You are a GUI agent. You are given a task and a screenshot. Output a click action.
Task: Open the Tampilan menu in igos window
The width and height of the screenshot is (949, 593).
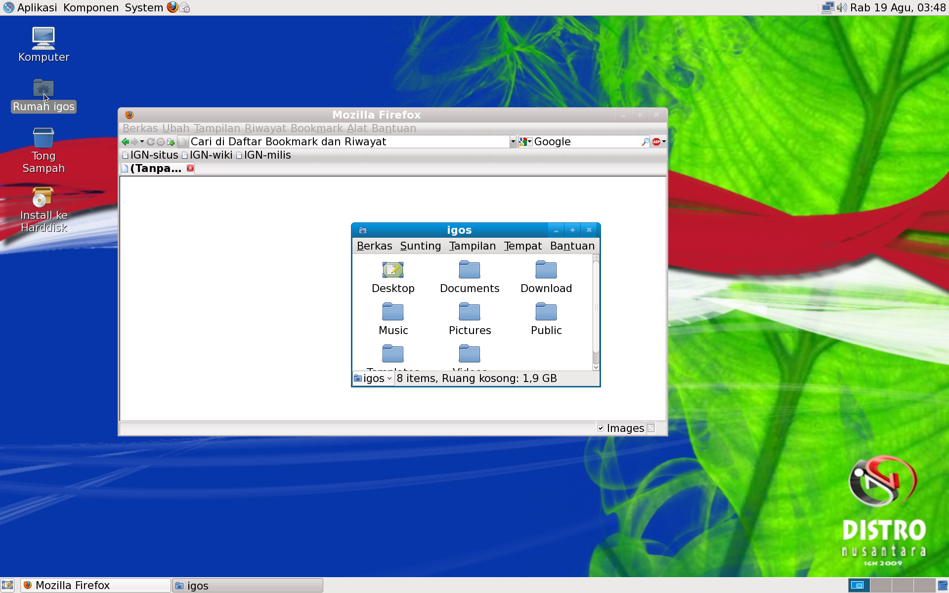[472, 246]
